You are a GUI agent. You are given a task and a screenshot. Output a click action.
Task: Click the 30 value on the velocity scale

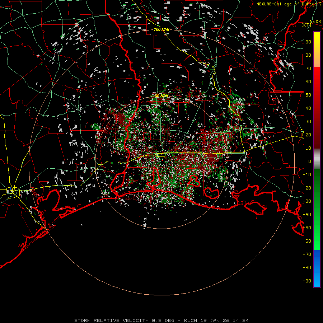[308, 122]
